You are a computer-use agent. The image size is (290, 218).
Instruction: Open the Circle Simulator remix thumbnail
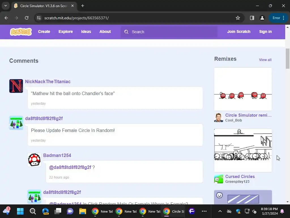(x=243, y=89)
